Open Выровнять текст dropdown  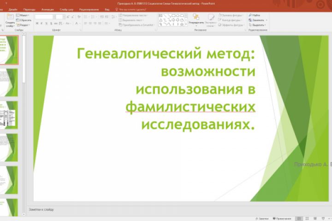(x=131, y=20)
